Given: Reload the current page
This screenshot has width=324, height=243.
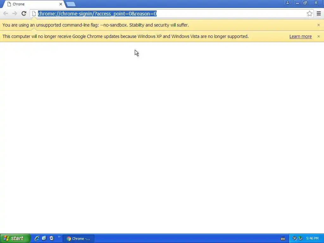Looking at the screenshot, I should (24, 14).
